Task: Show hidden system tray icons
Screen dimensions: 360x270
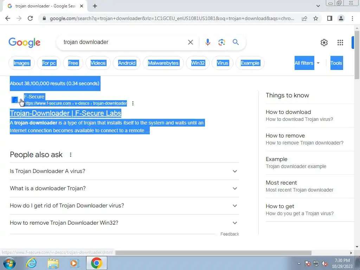Action: pos(299,263)
